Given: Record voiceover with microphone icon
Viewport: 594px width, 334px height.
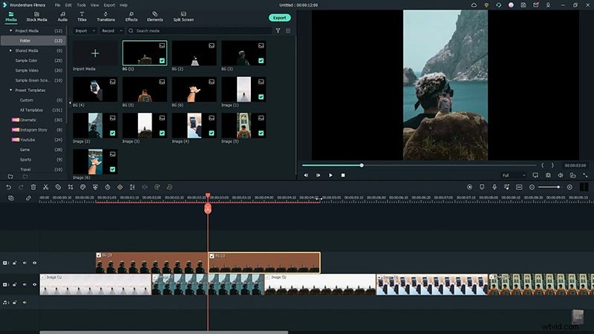Looking at the screenshot, I should tap(495, 187).
